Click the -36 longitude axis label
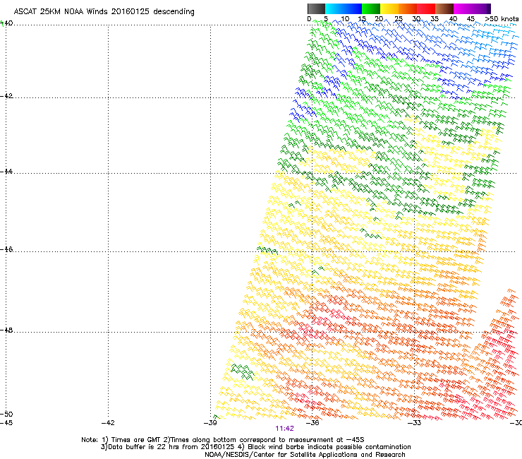 (x=312, y=423)
